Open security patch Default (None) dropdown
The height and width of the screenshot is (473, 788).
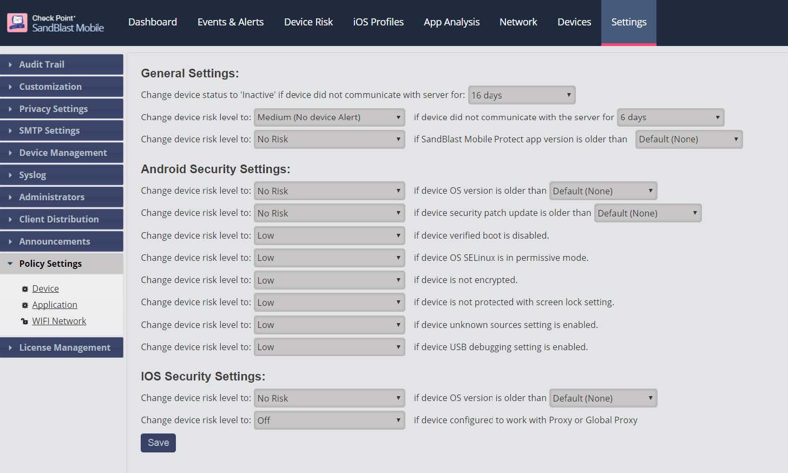pos(648,213)
